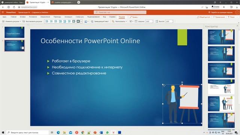The height and width of the screenshot is (135, 240).
Task: Click the Показ present button
Action: [231, 17]
